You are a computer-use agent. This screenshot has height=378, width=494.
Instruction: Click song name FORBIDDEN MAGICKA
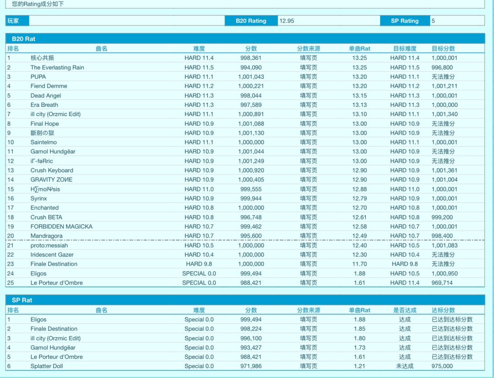61,227
